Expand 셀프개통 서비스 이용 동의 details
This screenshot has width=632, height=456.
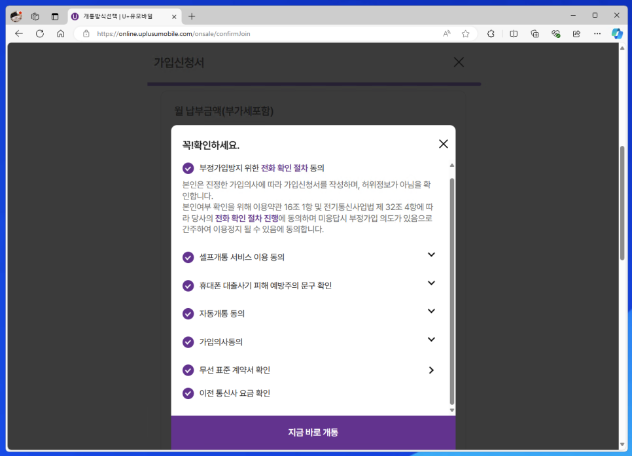(431, 254)
